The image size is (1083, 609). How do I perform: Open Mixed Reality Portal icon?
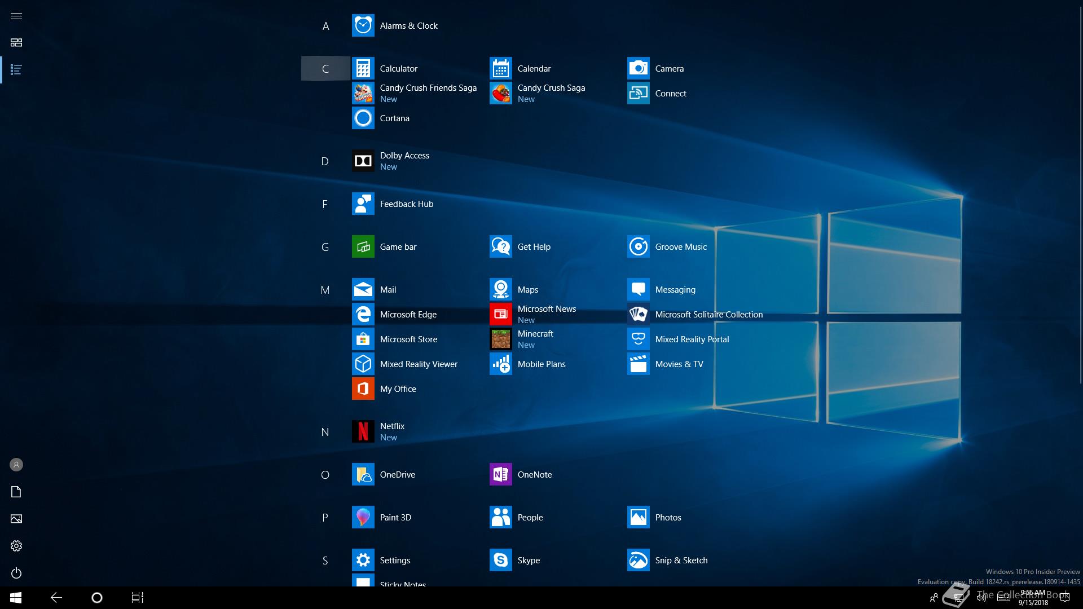(x=638, y=339)
